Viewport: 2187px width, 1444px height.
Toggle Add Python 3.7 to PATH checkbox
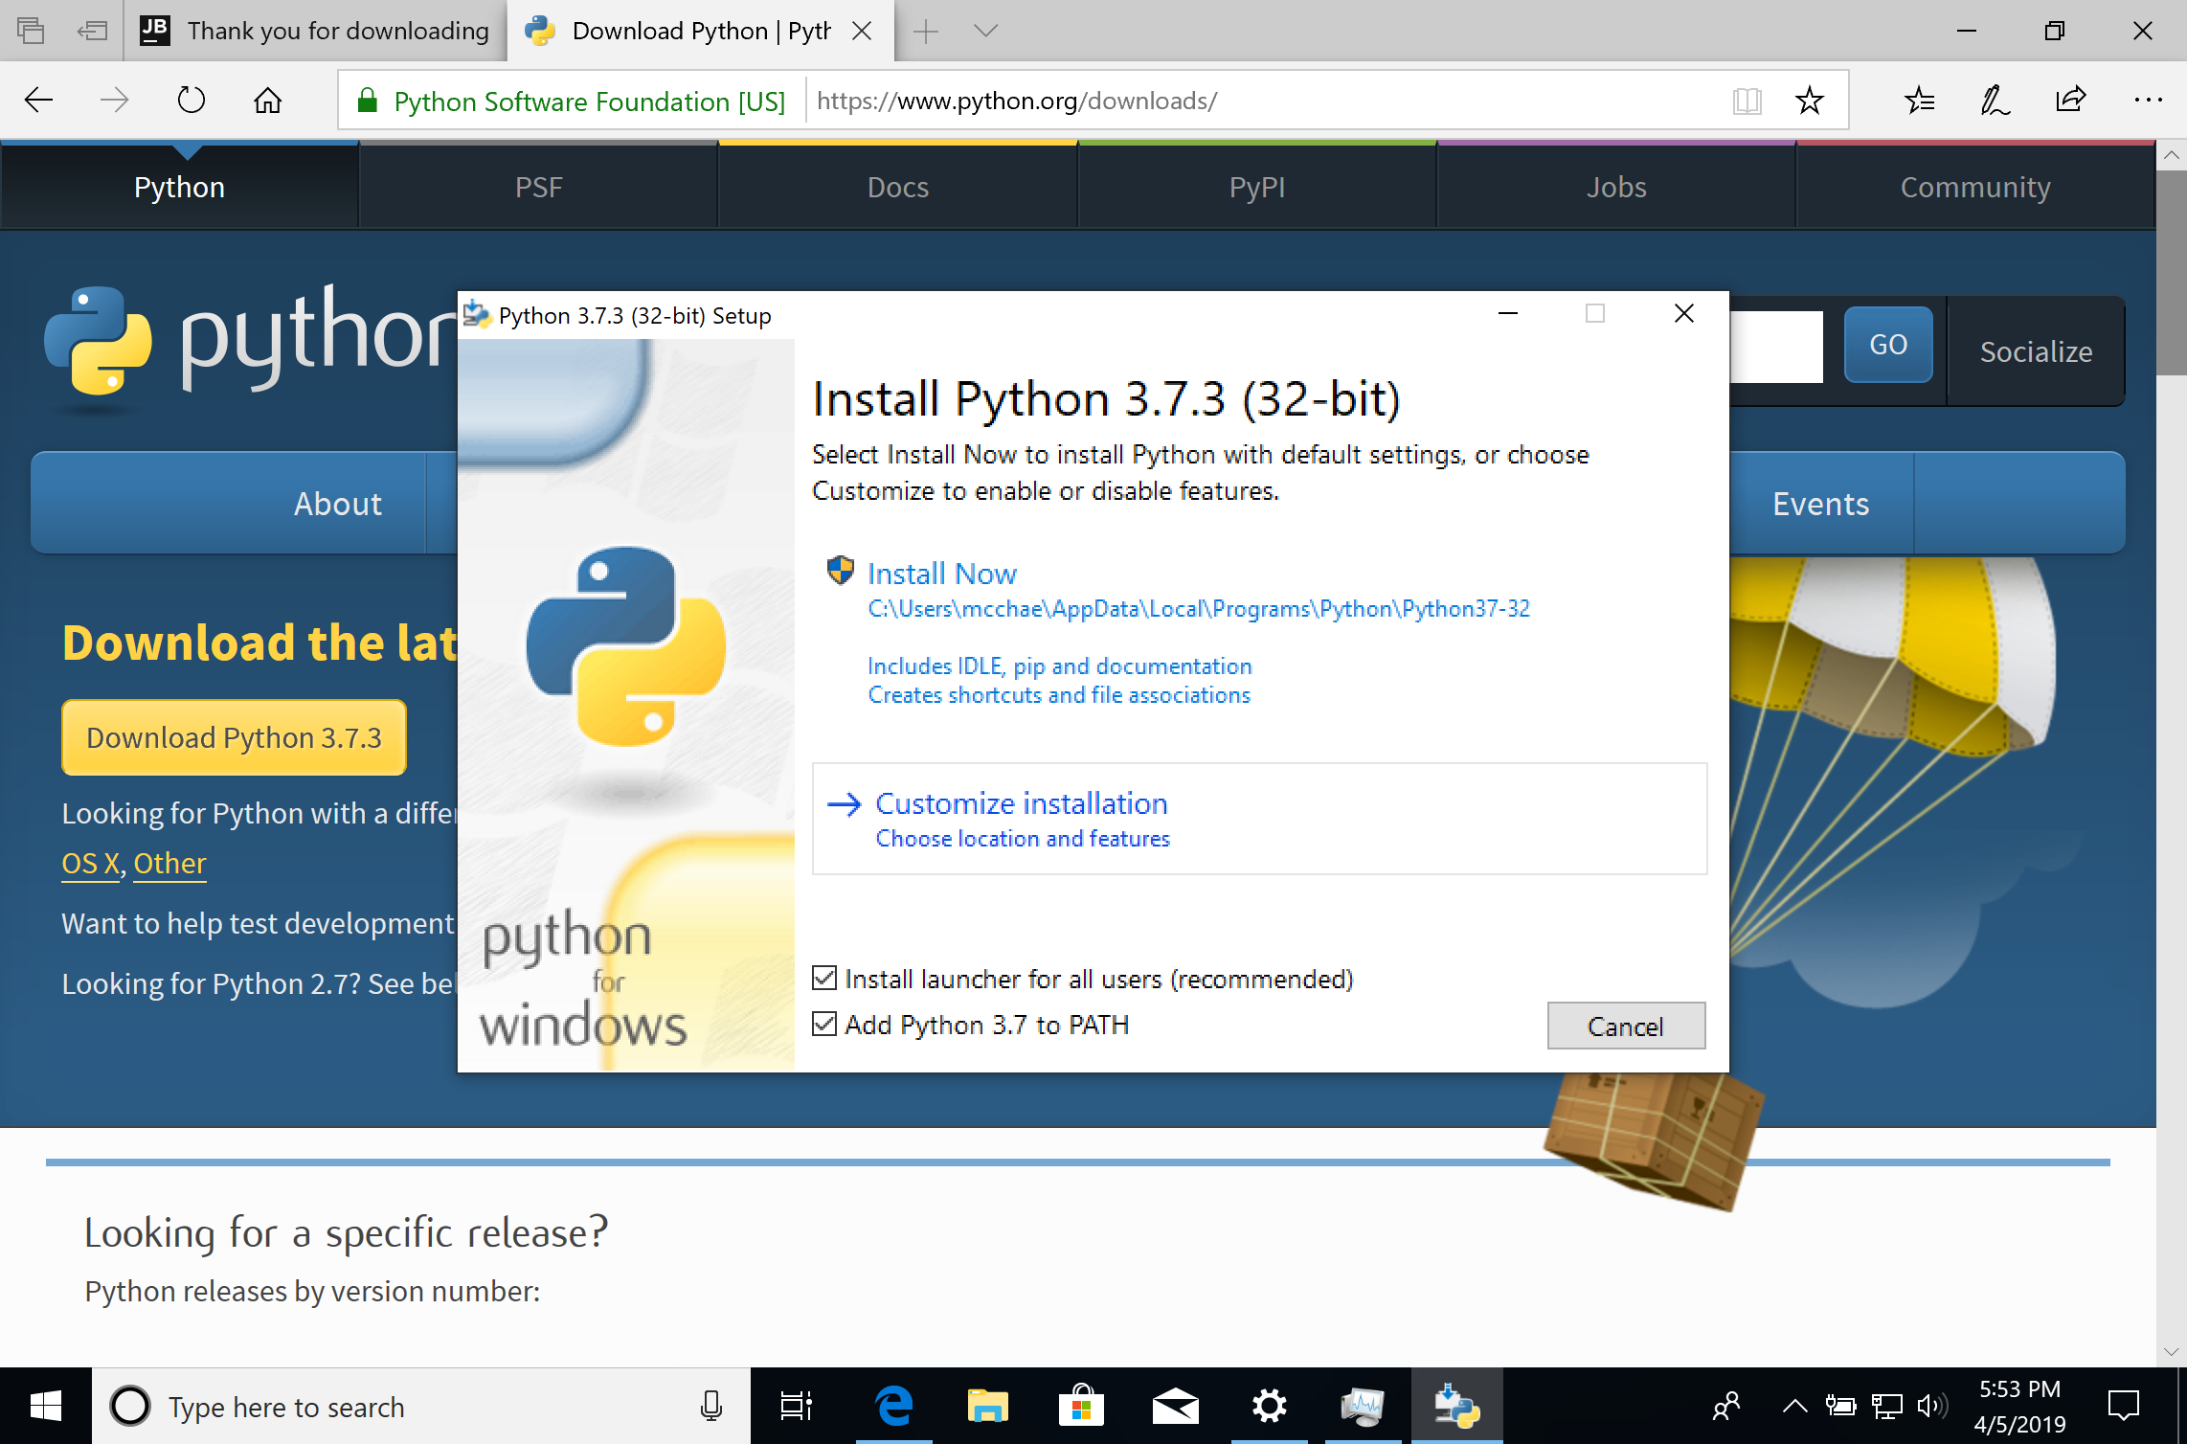(823, 1025)
